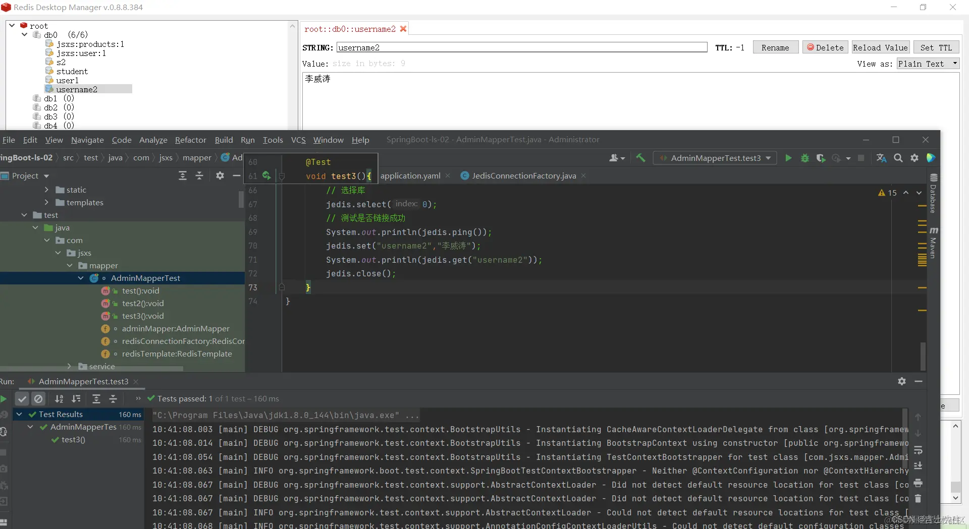Click vertical scrollbar of Redis key tree
This screenshot has height=529, width=969.
click(x=293, y=76)
